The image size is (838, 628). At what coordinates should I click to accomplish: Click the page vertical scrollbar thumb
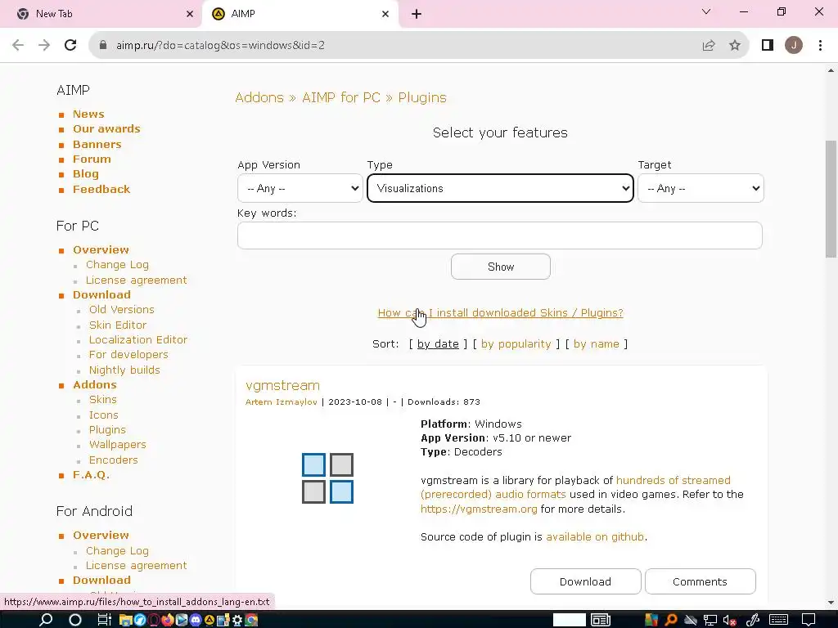click(831, 200)
